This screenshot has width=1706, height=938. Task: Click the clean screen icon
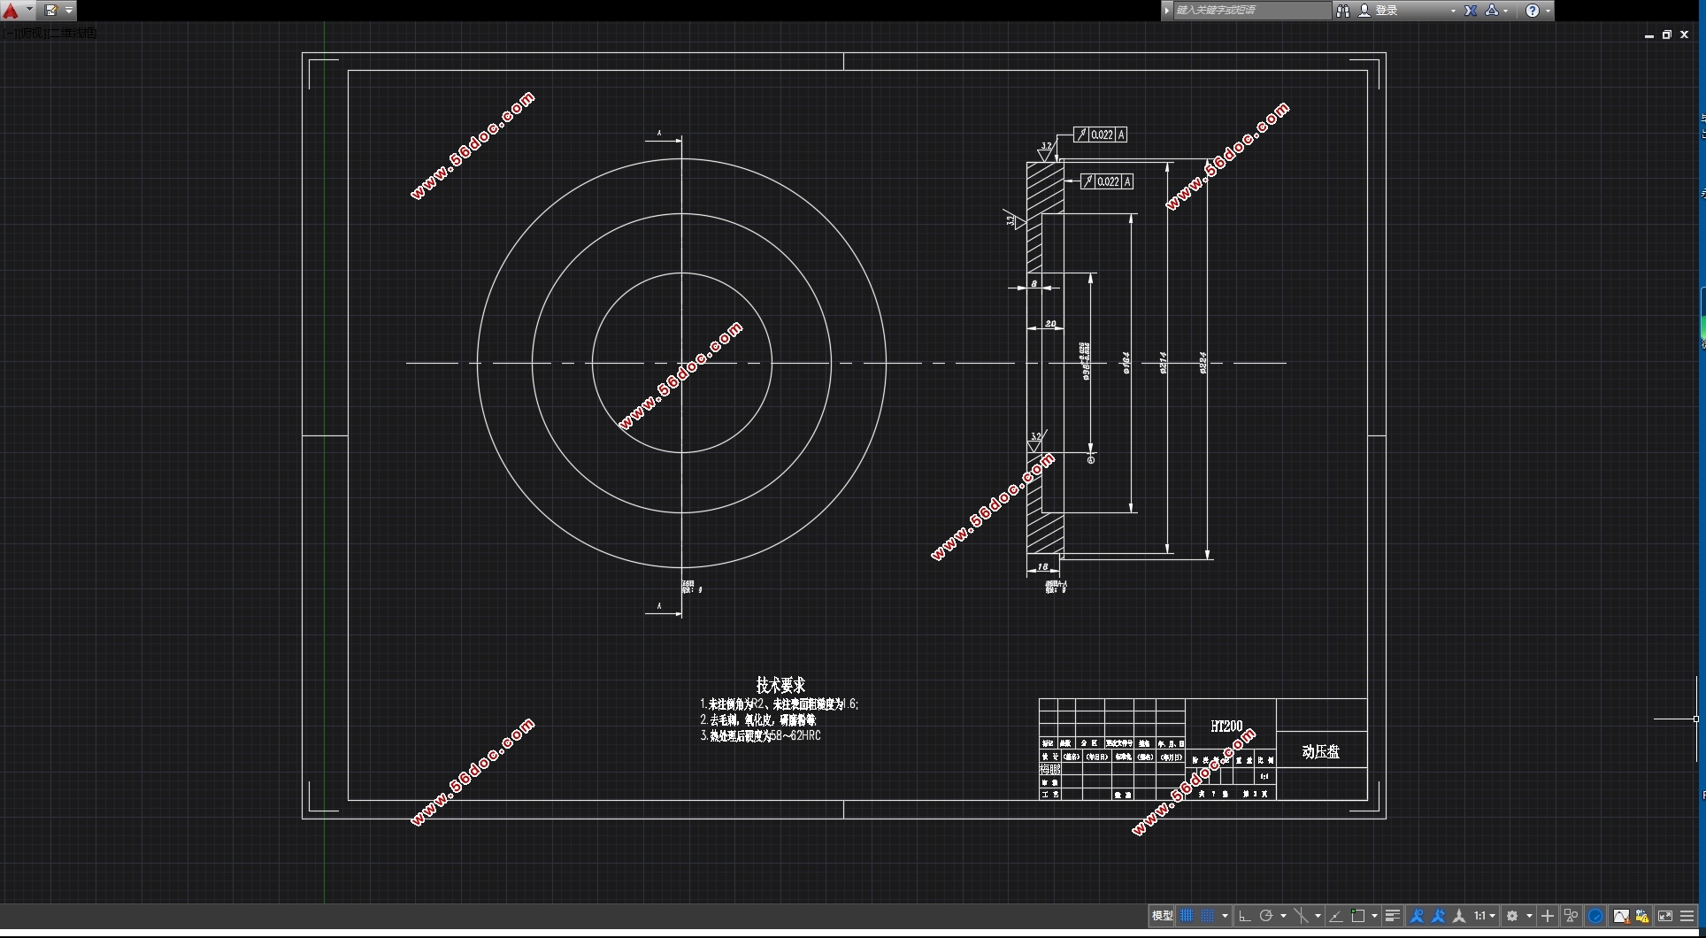[1665, 916]
